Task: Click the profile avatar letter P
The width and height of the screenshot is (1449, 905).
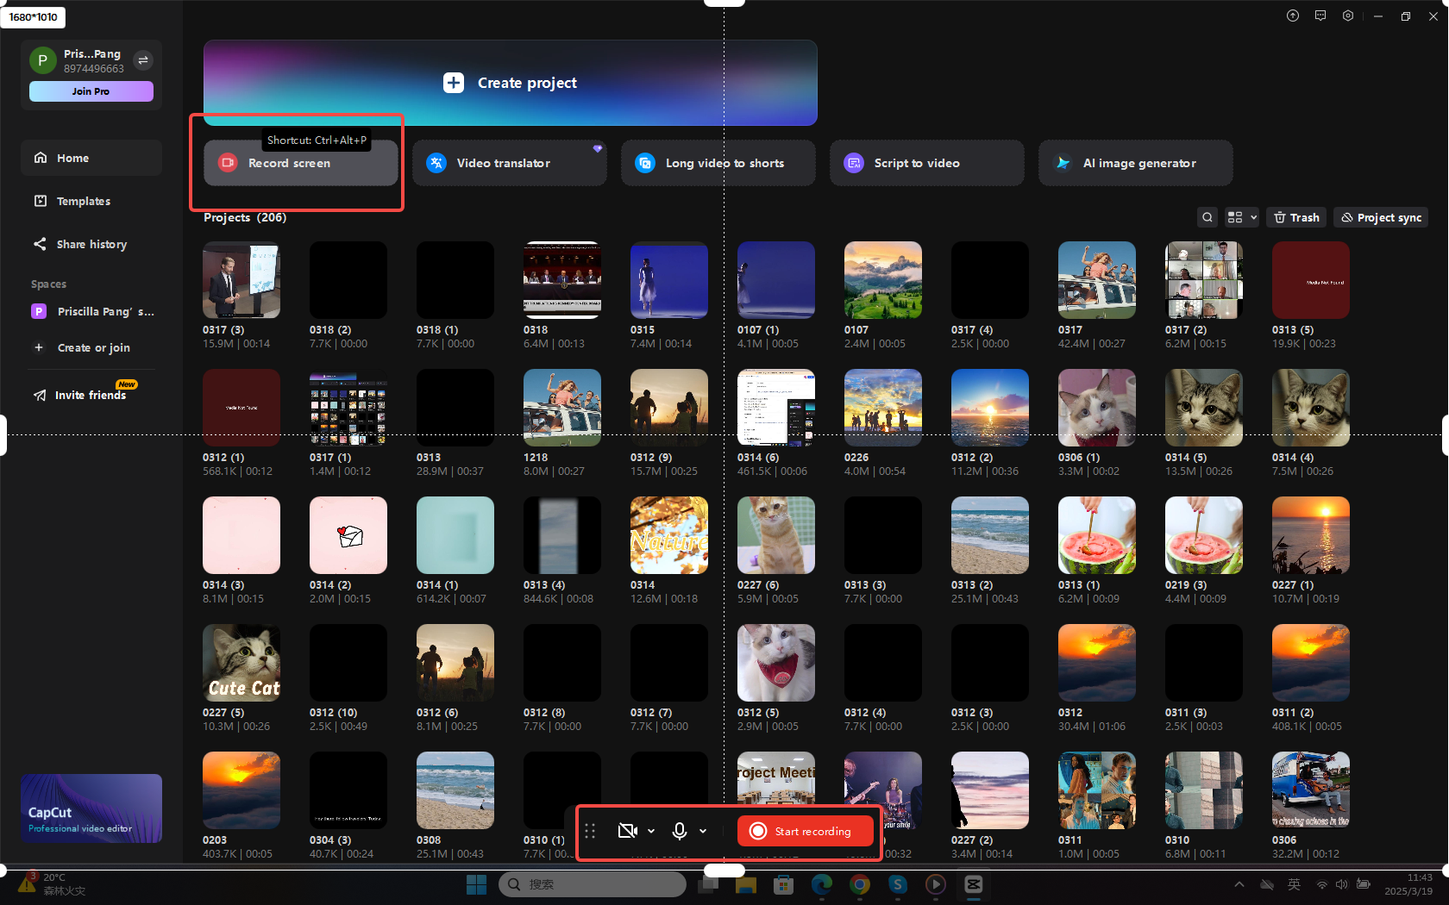Action: 42,60
